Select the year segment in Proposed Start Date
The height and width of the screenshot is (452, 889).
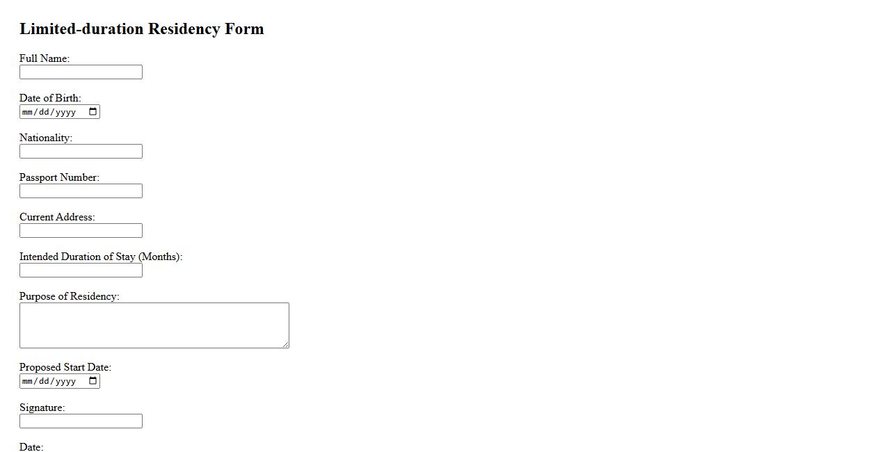(65, 381)
